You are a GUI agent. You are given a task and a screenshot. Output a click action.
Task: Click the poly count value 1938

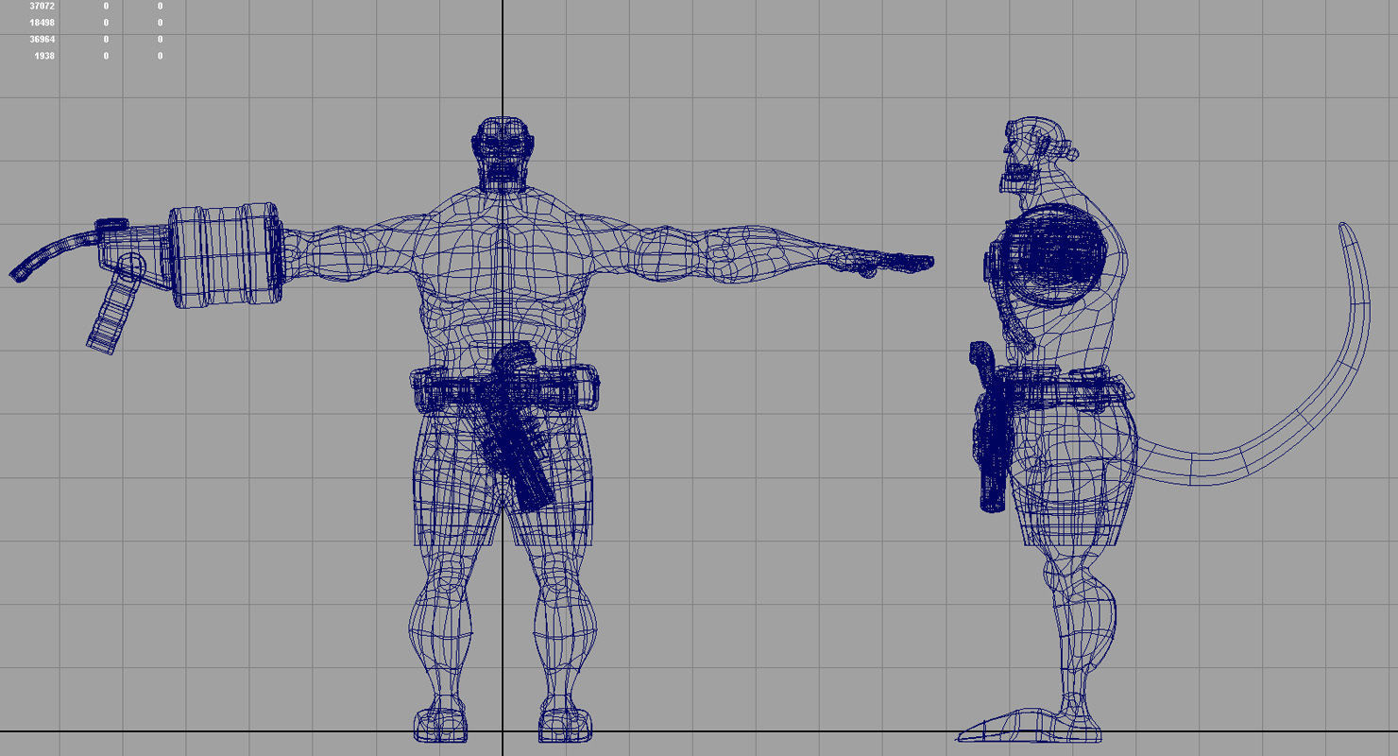tap(44, 57)
